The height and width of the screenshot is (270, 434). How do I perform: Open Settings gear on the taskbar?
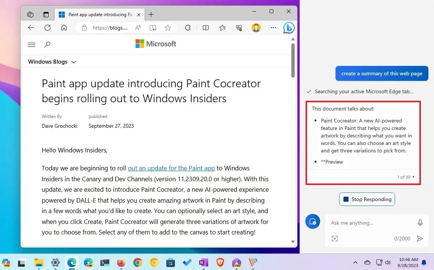55,263
